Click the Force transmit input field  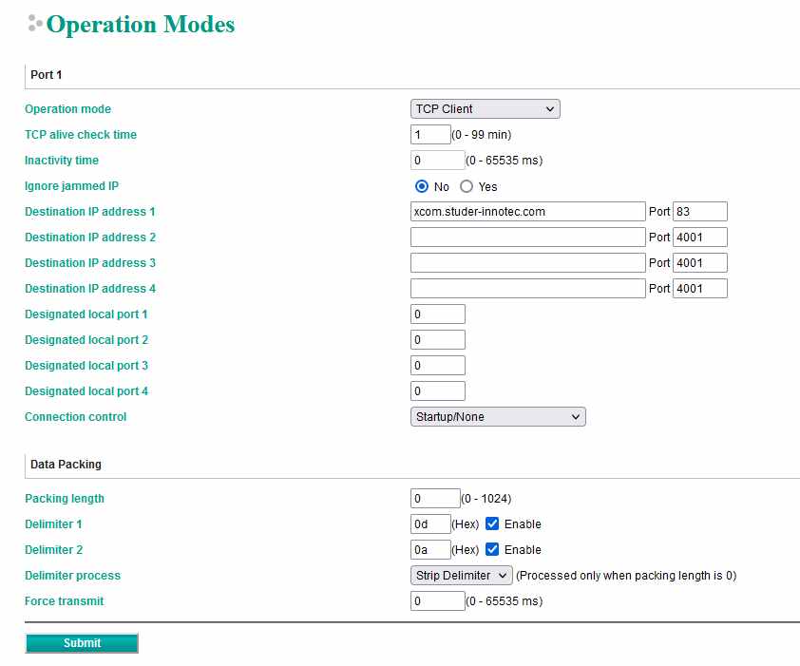pos(437,601)
